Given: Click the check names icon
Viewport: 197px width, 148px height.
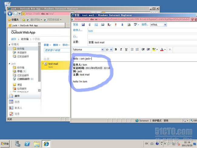Looking at the screenshot, I should 109,25.
